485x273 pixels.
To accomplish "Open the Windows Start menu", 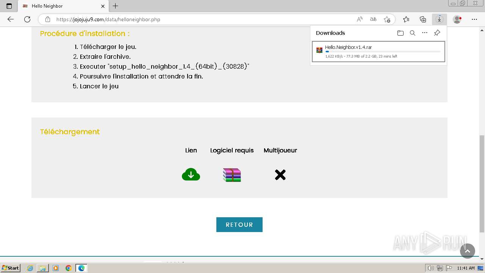I will [x=10, y=268].
